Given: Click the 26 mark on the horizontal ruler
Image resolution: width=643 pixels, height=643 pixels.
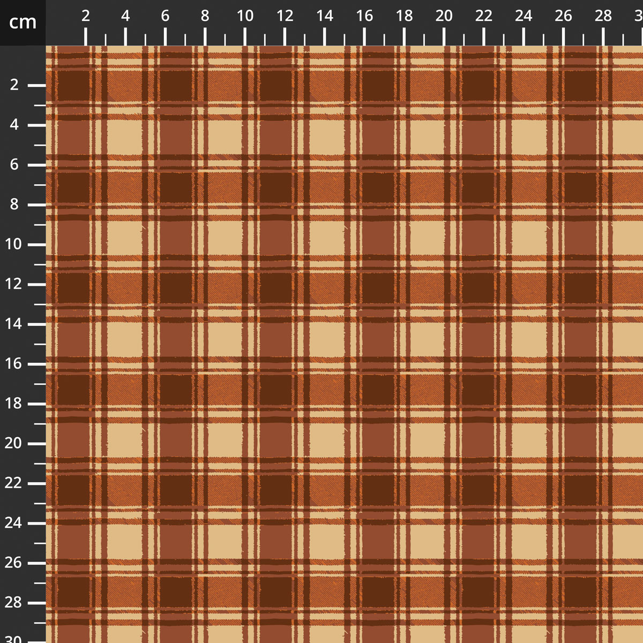Looking at the screenshot, I should pyautogui.click(x=563, y=16).
